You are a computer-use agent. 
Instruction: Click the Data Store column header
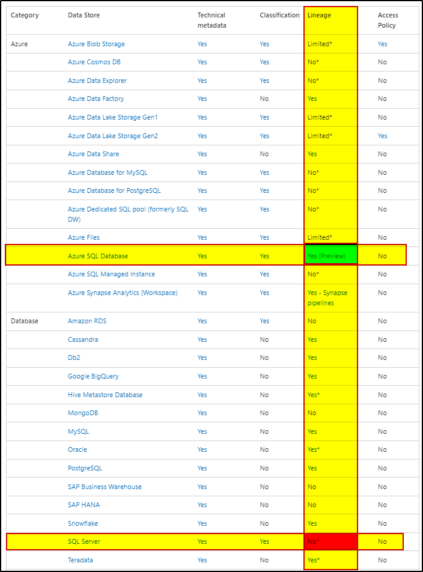pyautogui.click(x=84, y=16)
